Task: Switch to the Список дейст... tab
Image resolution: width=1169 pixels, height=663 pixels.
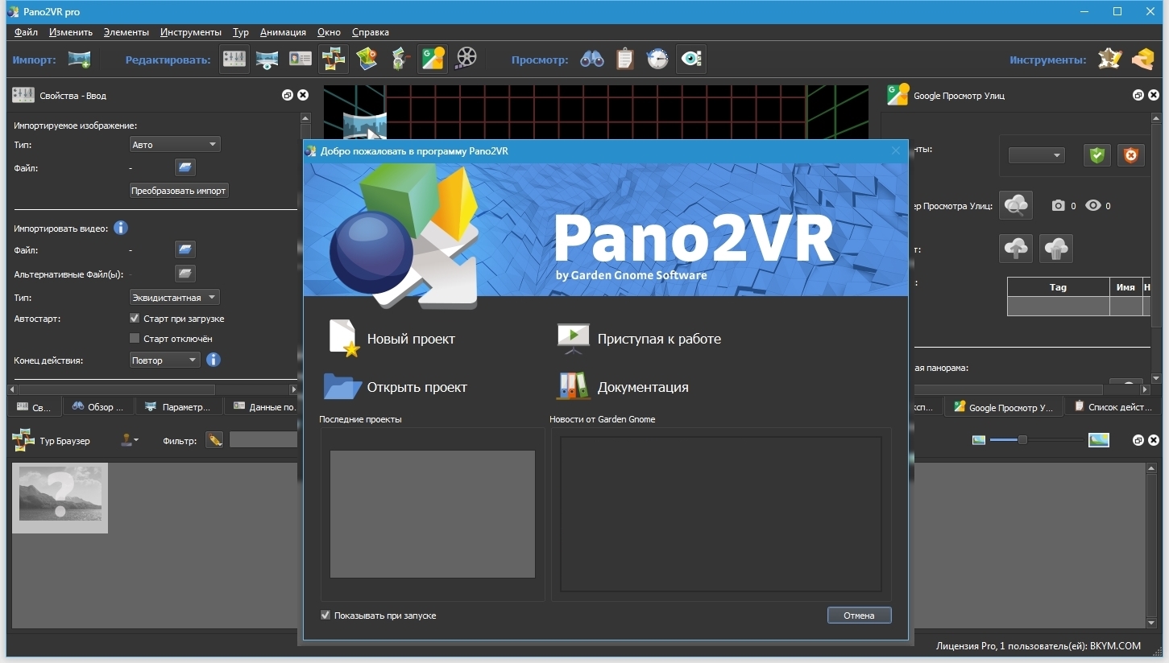Action: pyautogui.click(x=1113, y=407)
